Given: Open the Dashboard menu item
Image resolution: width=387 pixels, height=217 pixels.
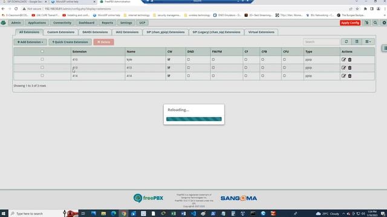Looking at the screenshot, I should tap(86, 23).
